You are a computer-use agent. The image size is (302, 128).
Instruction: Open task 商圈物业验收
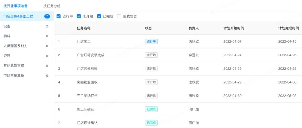(x=87, y=82)
